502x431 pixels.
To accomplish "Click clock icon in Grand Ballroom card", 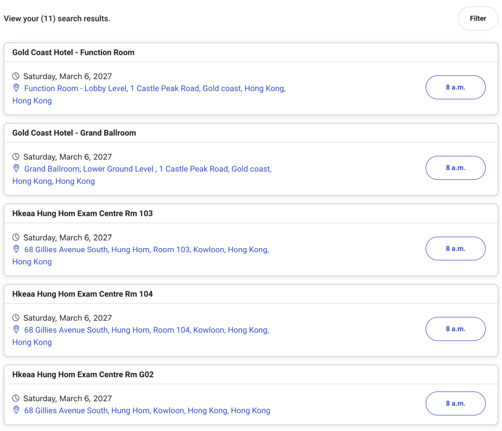I will click(x=16, y=157).
